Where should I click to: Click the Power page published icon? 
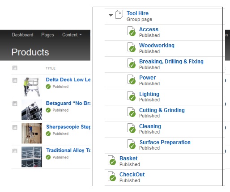[x=132, y=79]
